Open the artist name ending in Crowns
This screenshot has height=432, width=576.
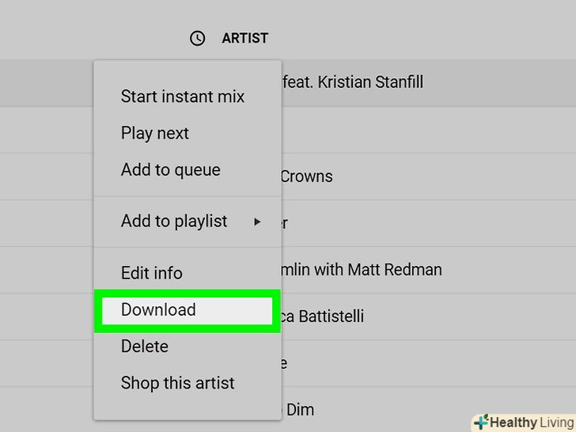[306, 176]
